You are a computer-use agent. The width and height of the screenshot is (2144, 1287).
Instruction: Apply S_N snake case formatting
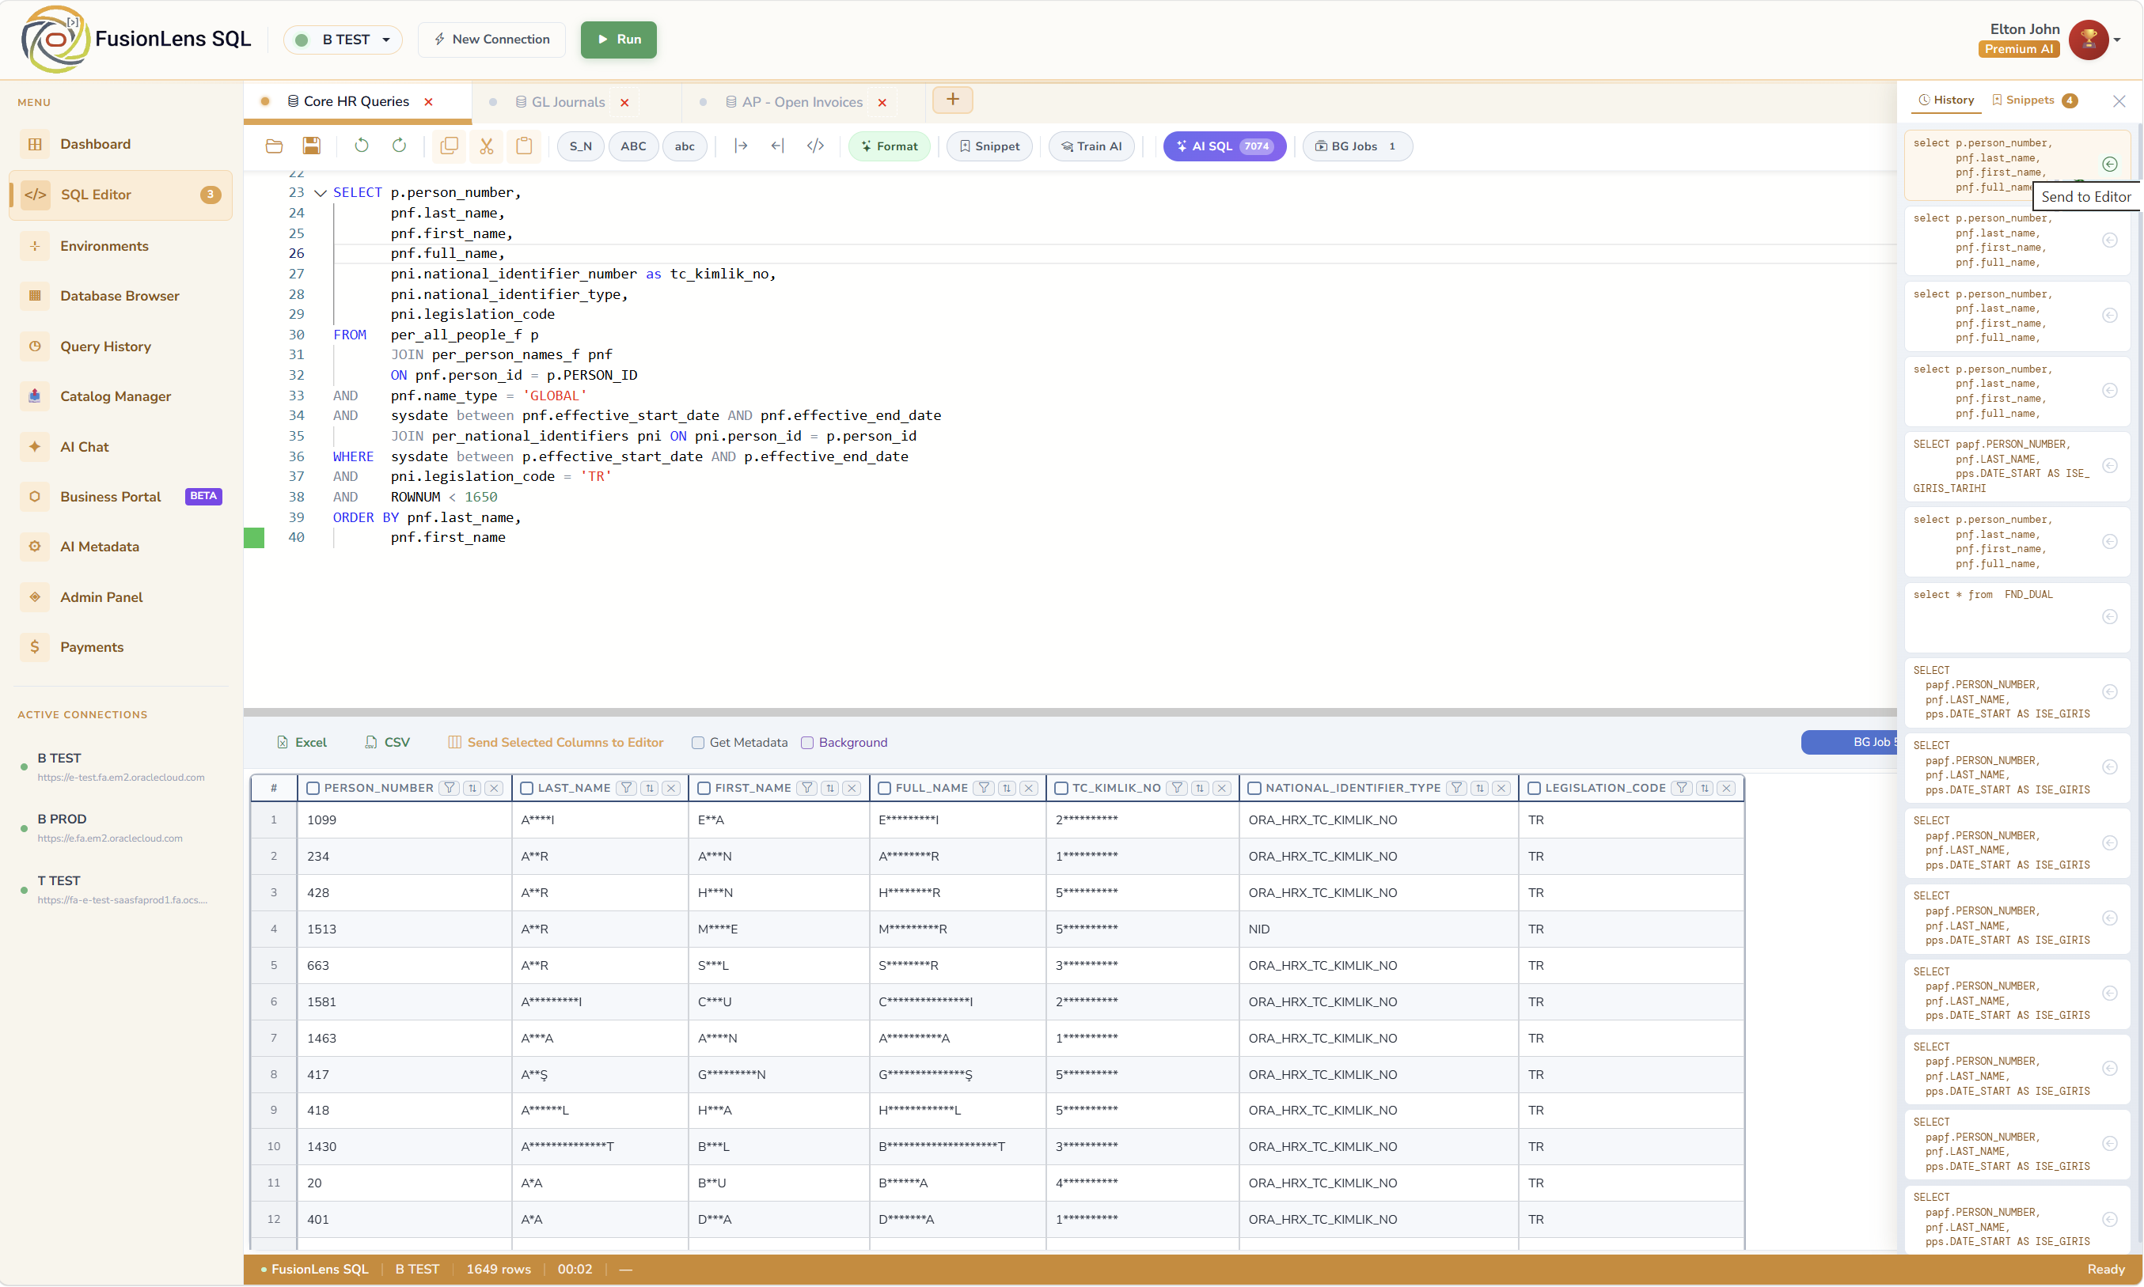(580, 146)
